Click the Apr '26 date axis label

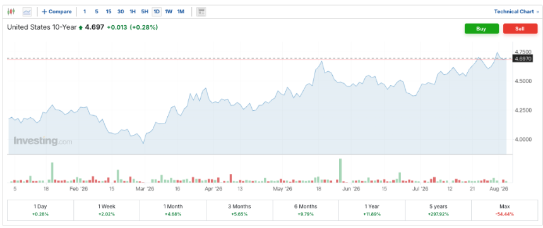tap(213, 189)
